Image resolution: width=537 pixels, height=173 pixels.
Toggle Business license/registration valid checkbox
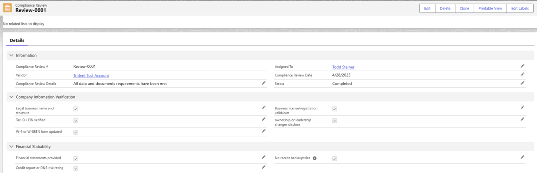pyautogui.click(x=335, y=109)
